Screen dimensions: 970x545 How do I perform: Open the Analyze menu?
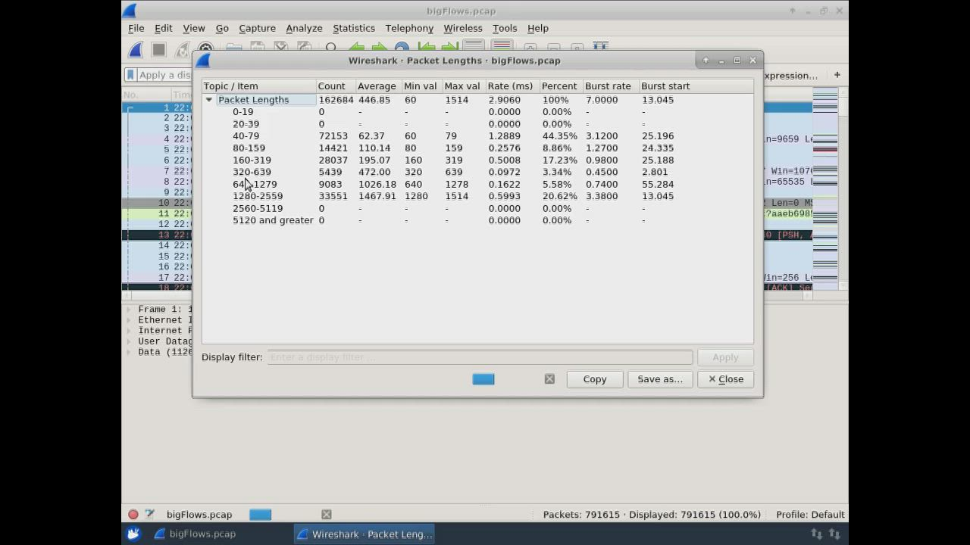[304, 28]
